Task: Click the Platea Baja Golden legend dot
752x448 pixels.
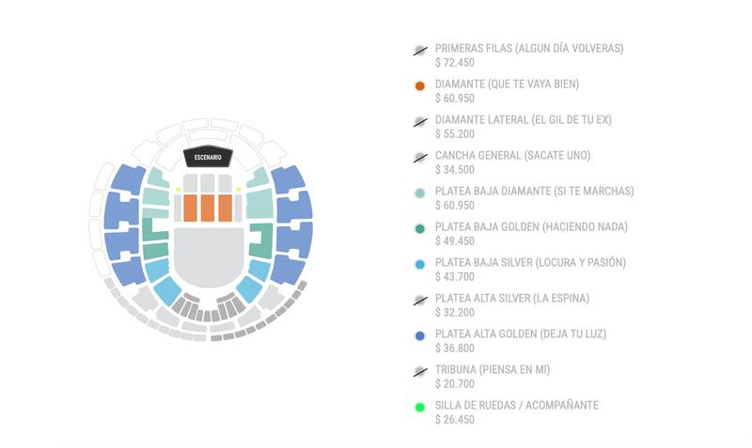Action: (x=420, y=229)
